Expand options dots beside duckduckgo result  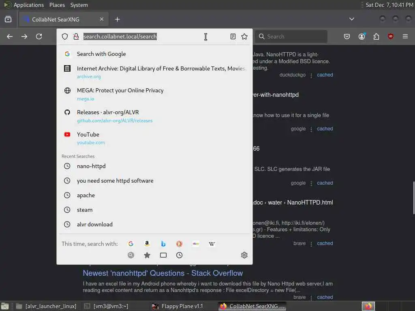(311, 75)
